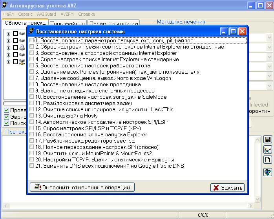
Task: Click the blank page clear-protocol icon
Action: (268, 160)
